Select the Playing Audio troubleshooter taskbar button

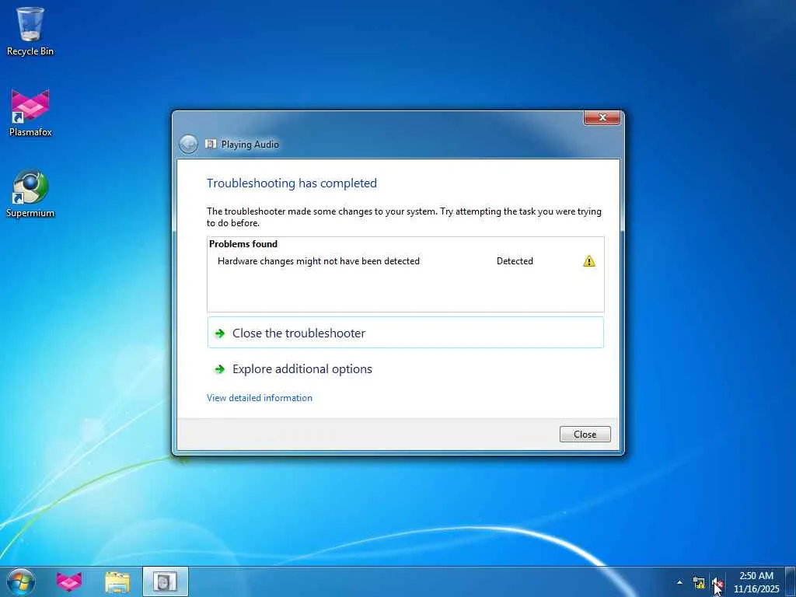(x=165, y=581)
